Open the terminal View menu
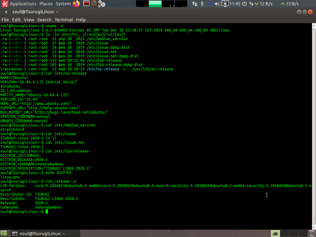The width and height of the screenshot is (316, 237). [29, 19]
